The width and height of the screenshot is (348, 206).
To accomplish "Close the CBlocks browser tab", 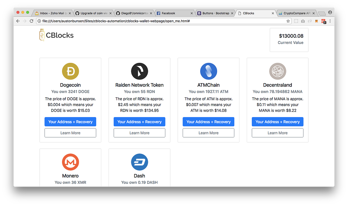I will pyautogui.click(x=273, y=13).
